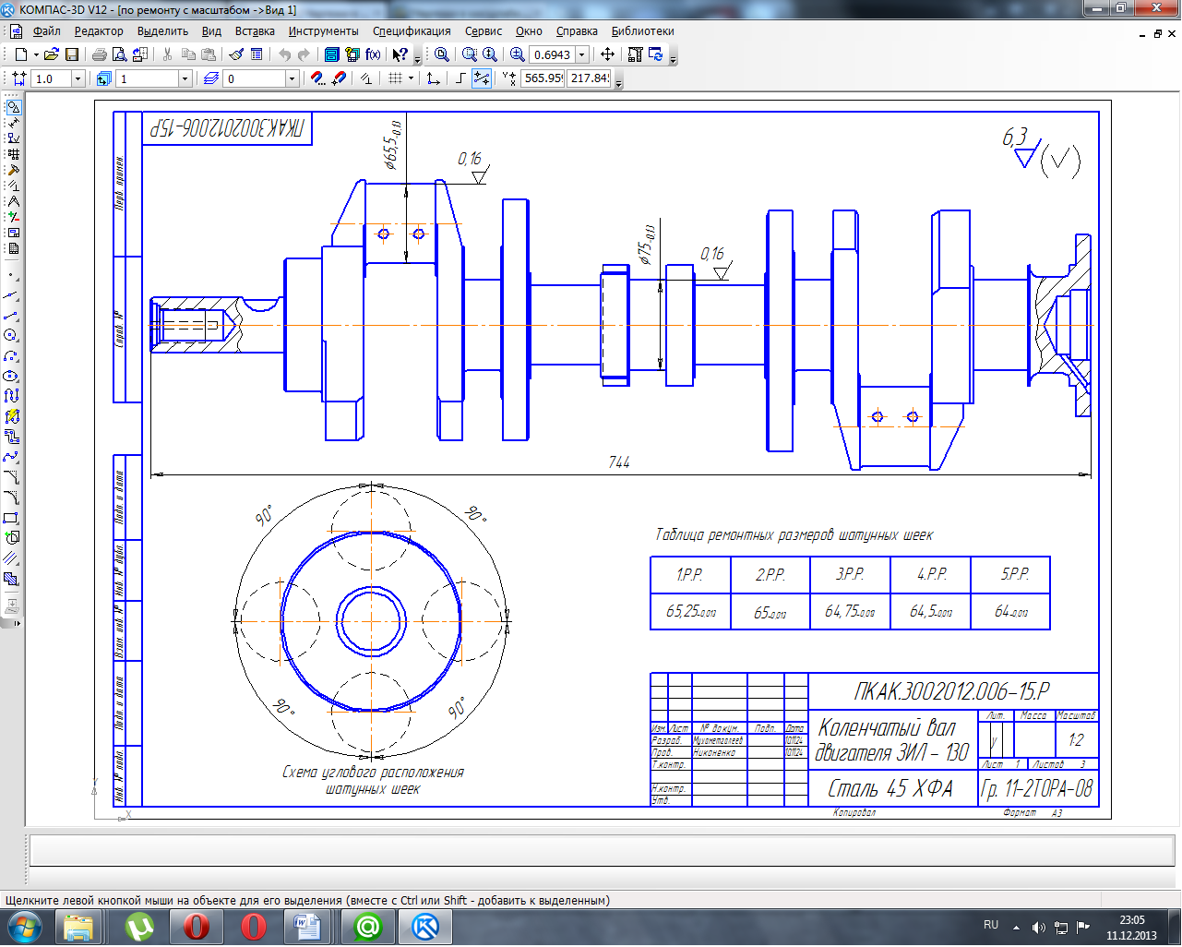Click the RU language indicator in the tray
This screenshot has height=947, width=1182.
pos(991,924)
